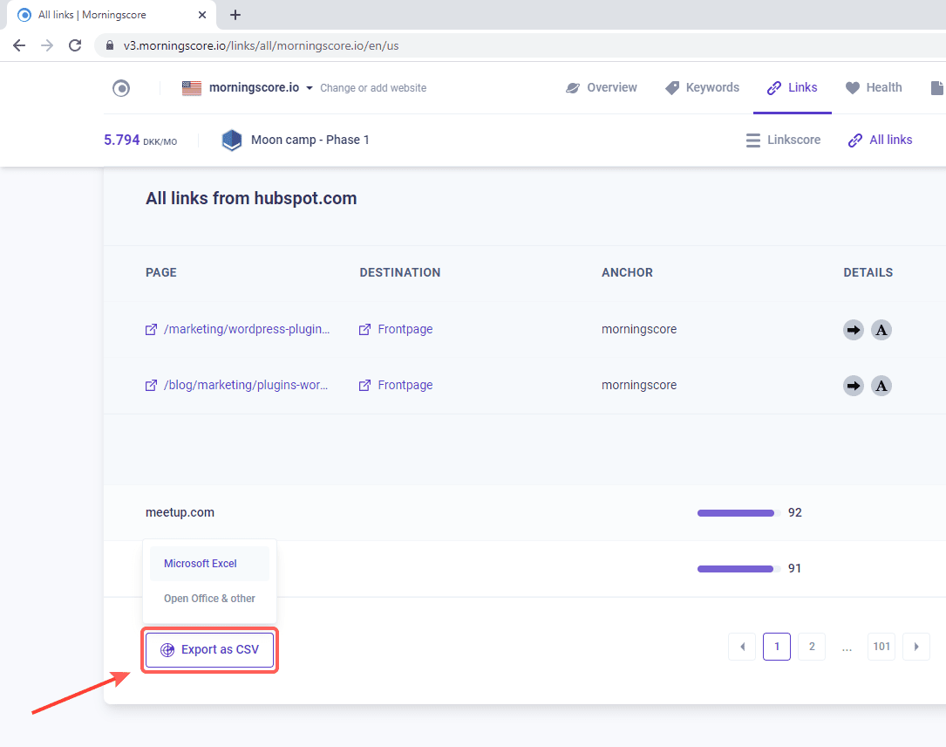Click arrow detail icon for wordpress-plugin link
946x747 pixels.
click(x=854, y=330)
